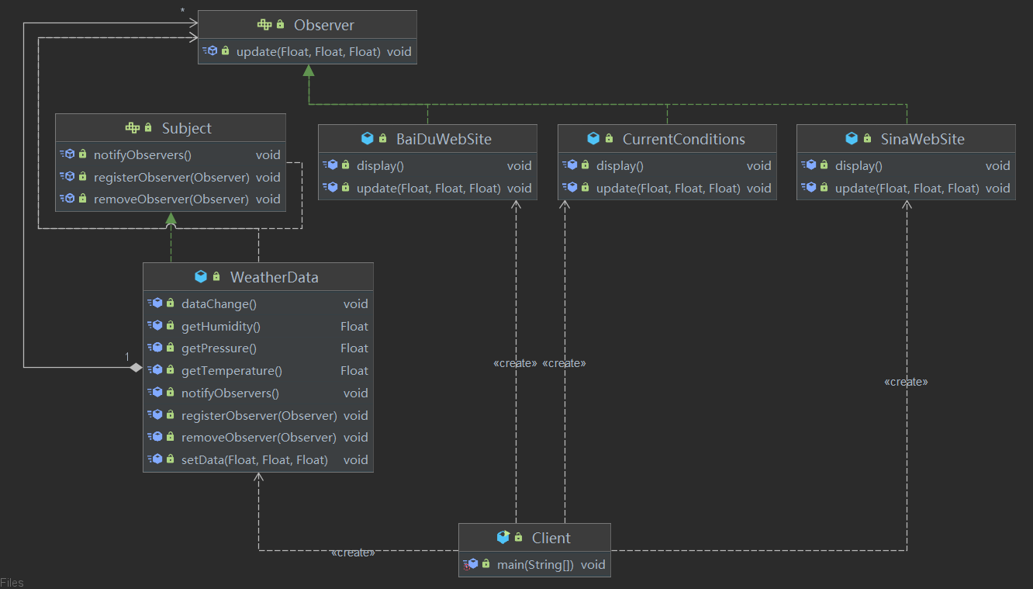Click the method icon beside Subject removeObserver
Viewport: 1033px width, 589px height.
67,199
